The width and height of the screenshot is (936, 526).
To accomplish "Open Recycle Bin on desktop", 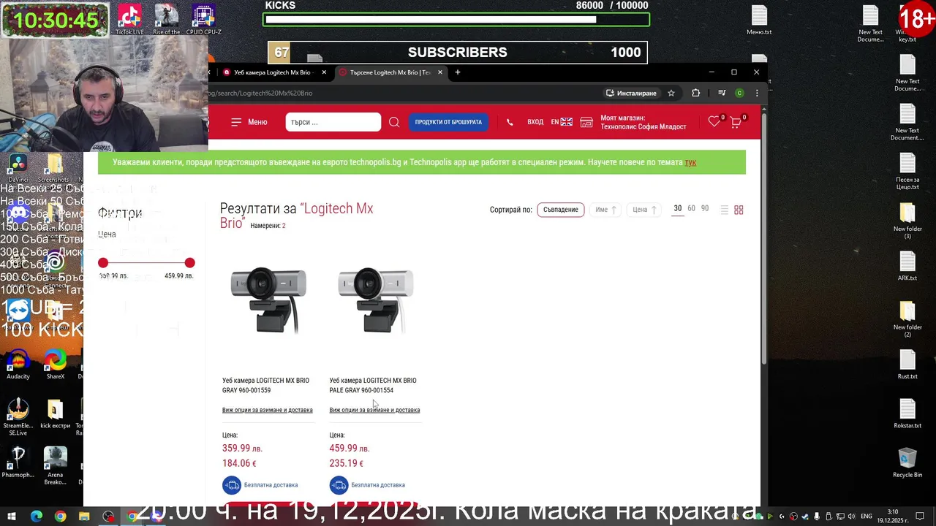I will tap(907, 463).
